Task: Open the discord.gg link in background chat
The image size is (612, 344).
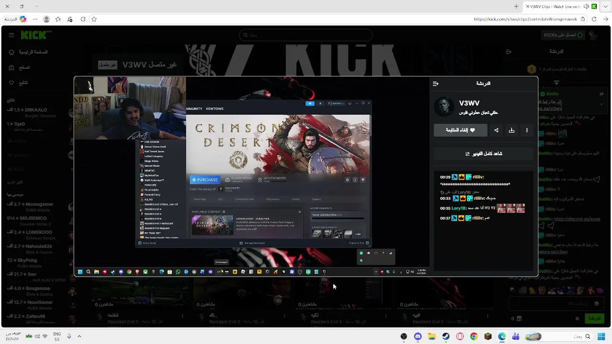Action: click(x=577, y=219)
